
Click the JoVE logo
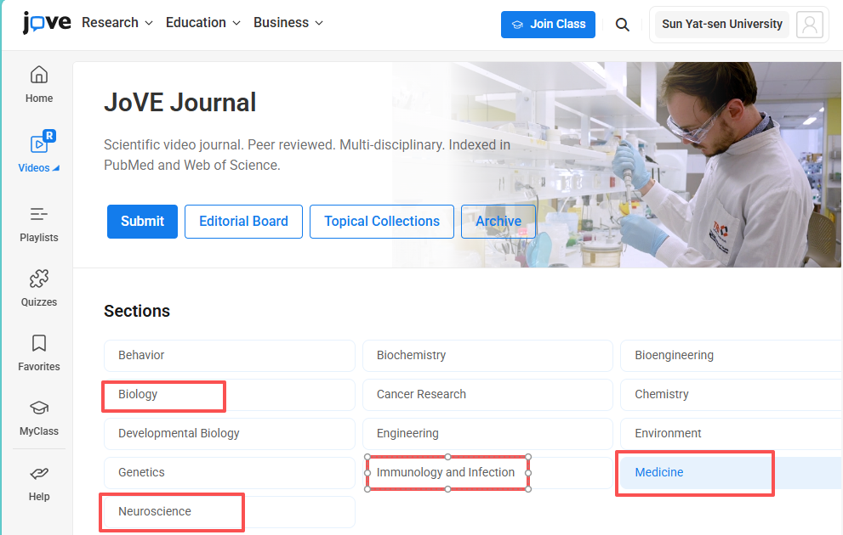click(x=46, y=23)
